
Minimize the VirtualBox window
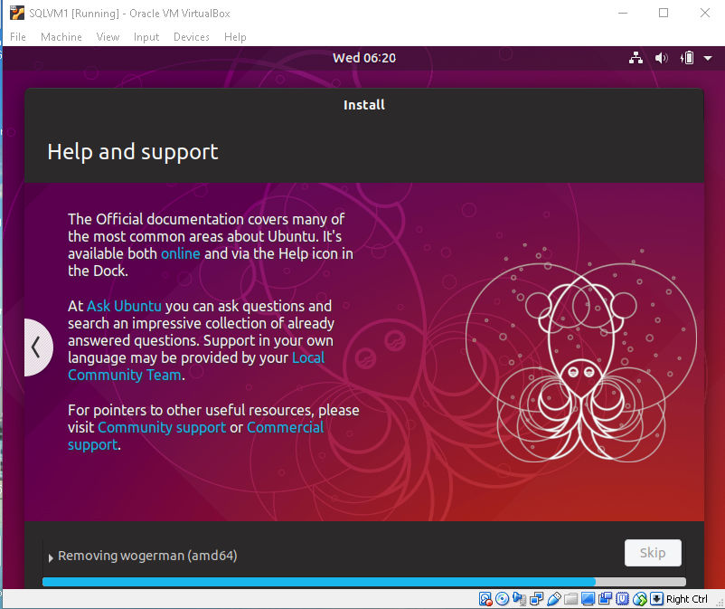coord(623,13)
